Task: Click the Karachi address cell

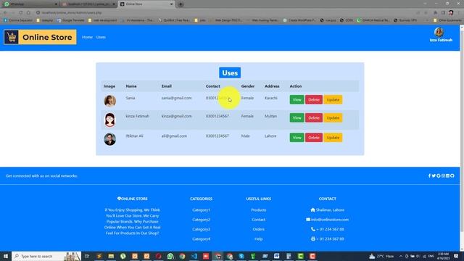Action: (270, 98)
